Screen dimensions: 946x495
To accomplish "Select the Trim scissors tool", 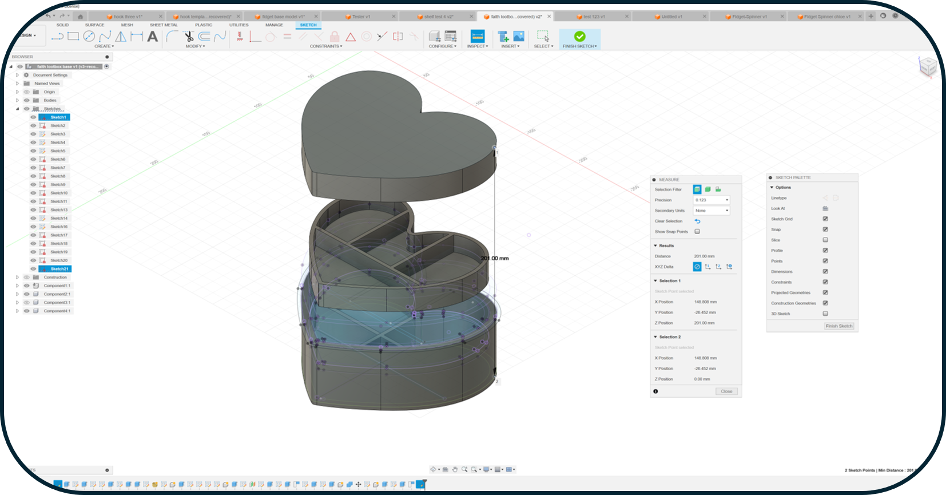I will [x=188, y=37].
